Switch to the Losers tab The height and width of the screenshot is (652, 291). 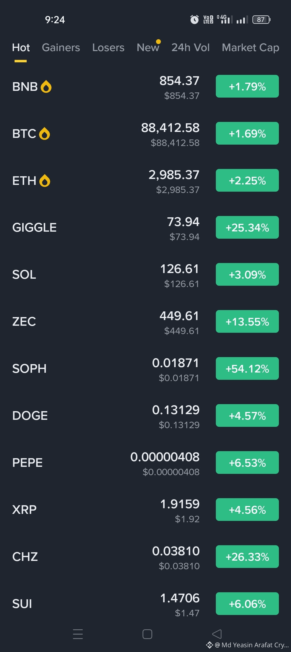click(x=108, y=48)
